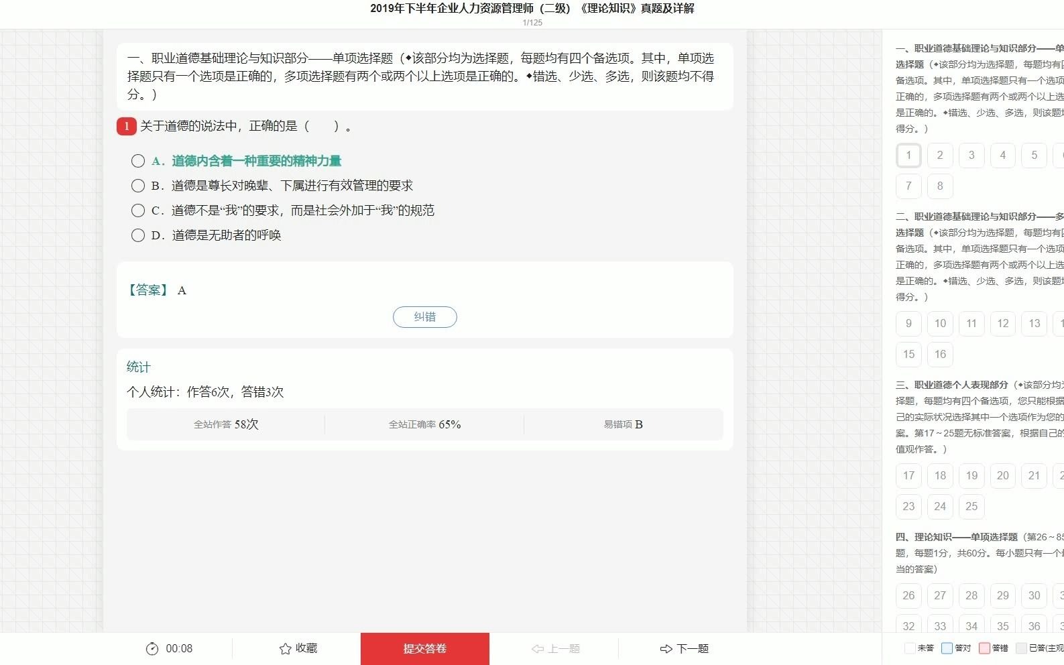Click the timer clock icon
The image size is (1064, 665).
point(152,649)
